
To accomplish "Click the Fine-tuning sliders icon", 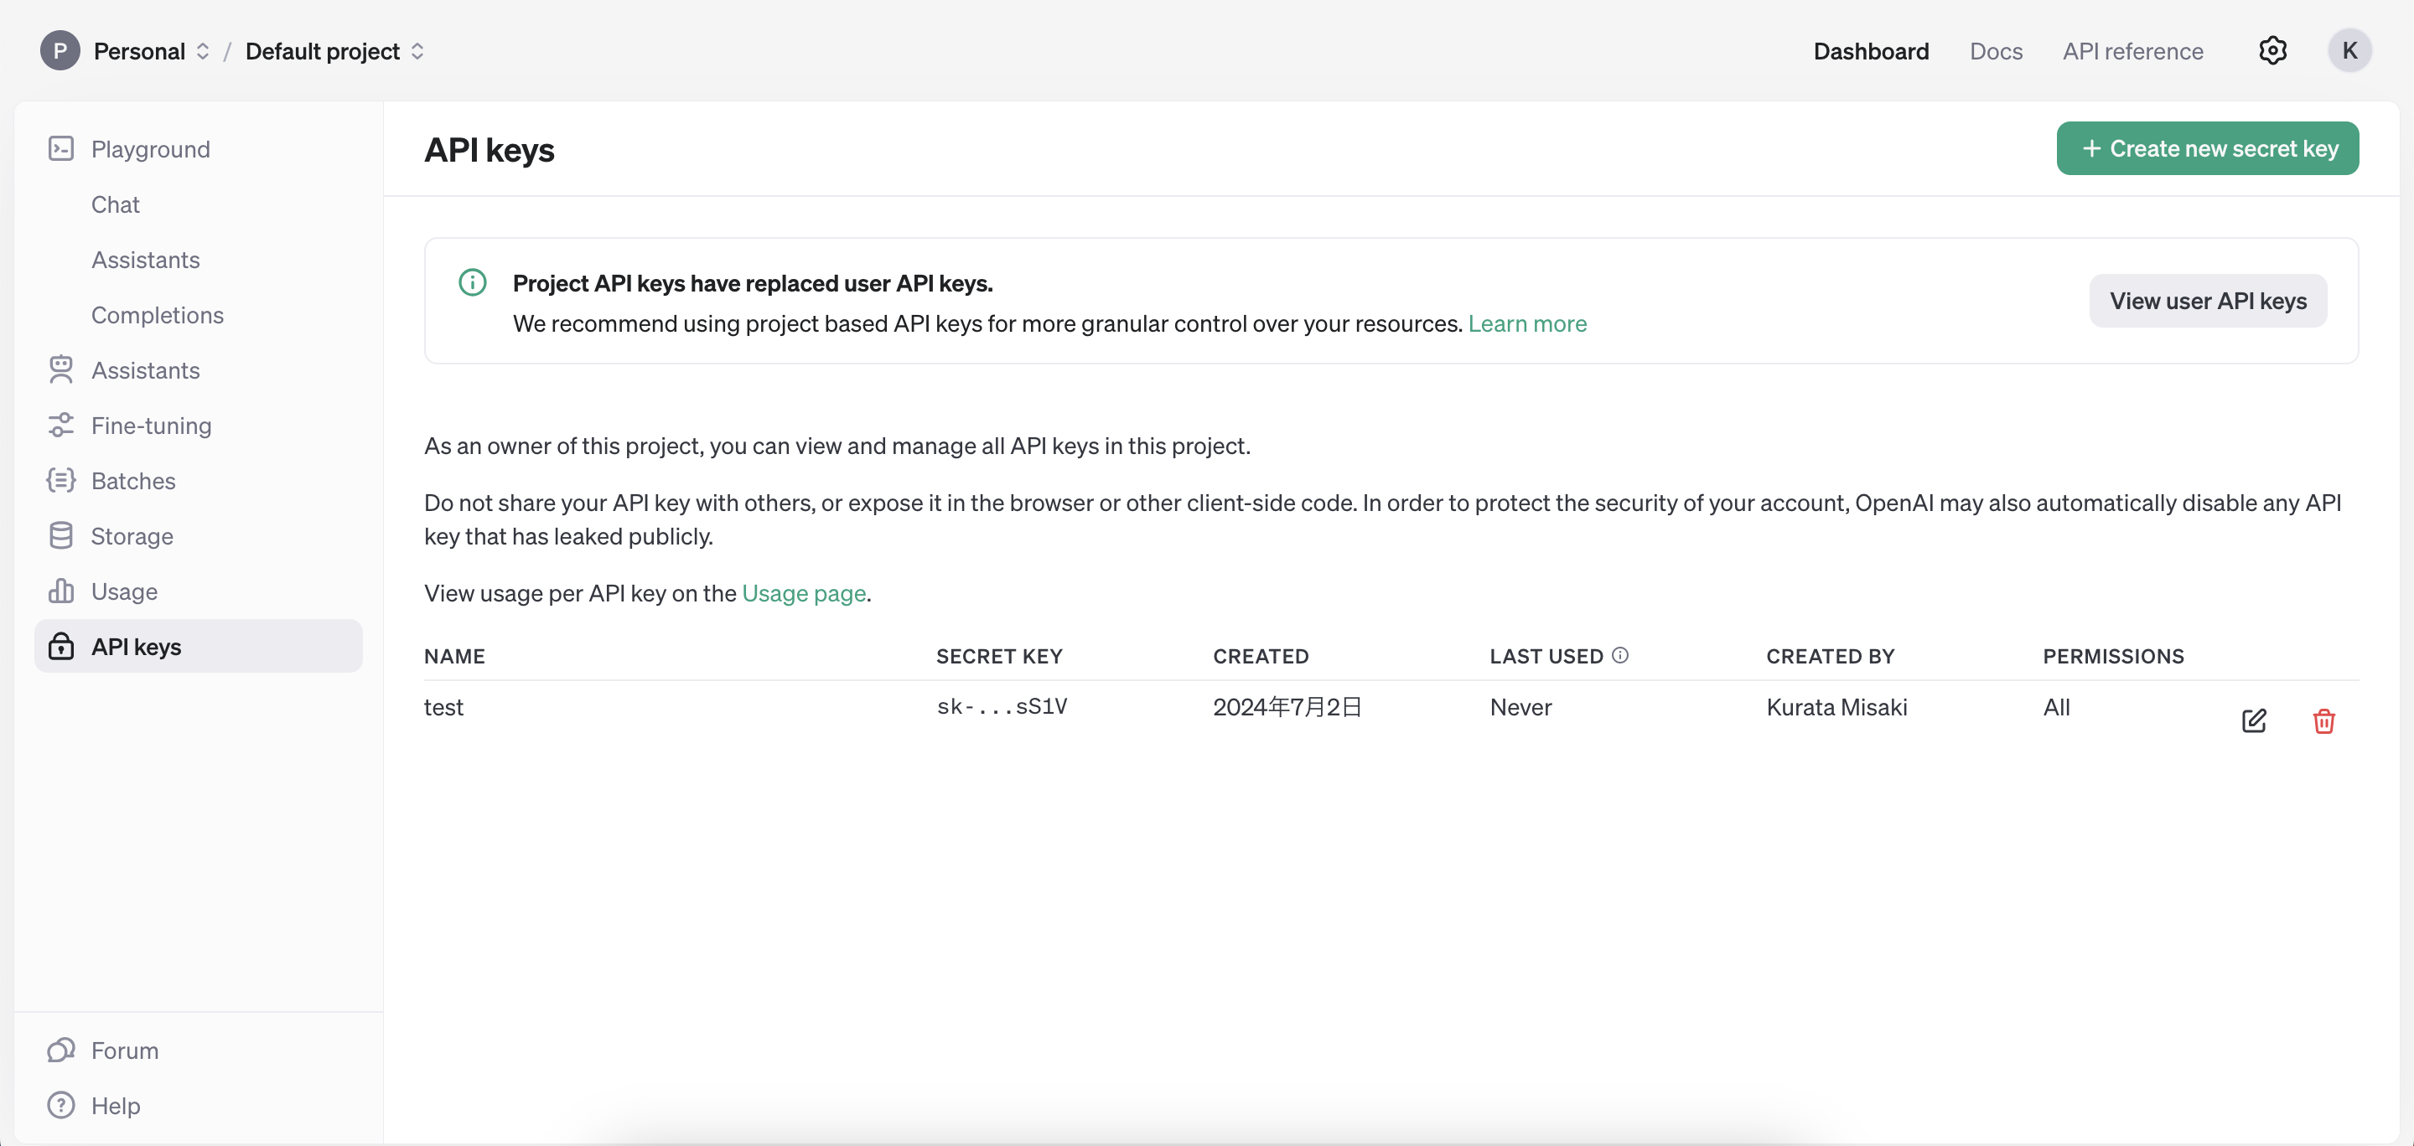I will 61,425.
